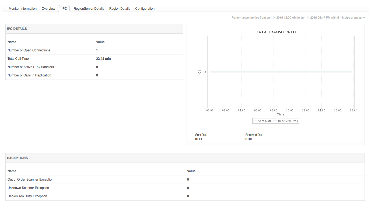Click the Region Too Busy Exception value
Viewport: 371px width, 204px height.
[x=188, y=196]
